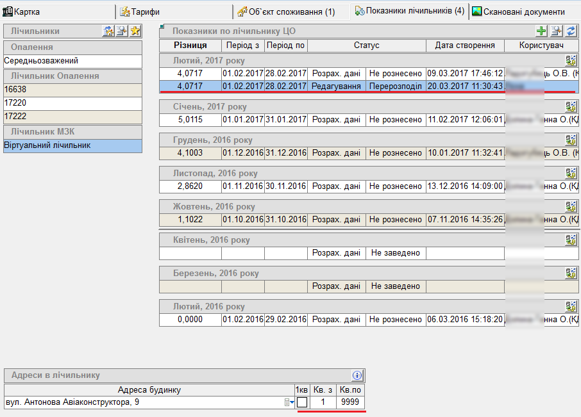Click the users icon for Лютий, 2017 року
Viewport: 581px width, 417px height.
[x=571, y=60]
